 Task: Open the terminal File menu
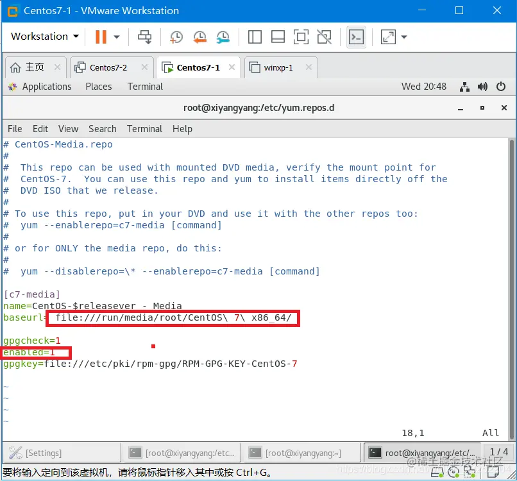pos(15,129)
